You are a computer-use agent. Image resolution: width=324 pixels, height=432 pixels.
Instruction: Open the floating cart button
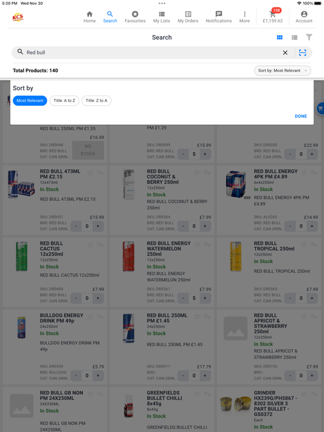(321, 109)
